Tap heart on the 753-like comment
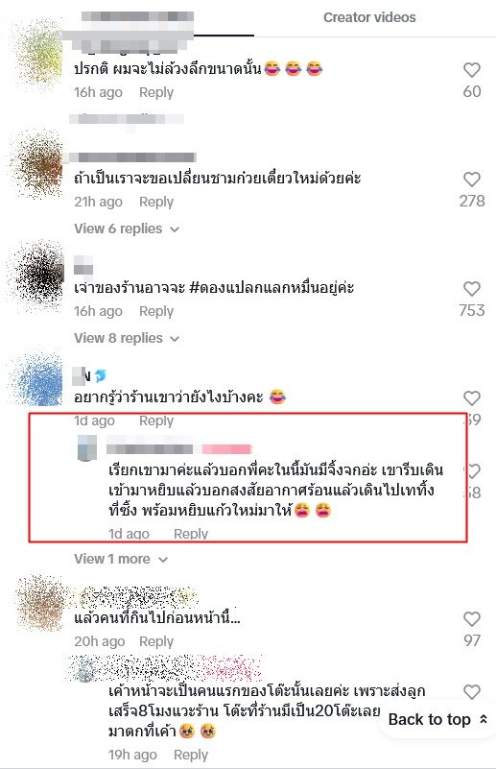 tap(471, 289)
